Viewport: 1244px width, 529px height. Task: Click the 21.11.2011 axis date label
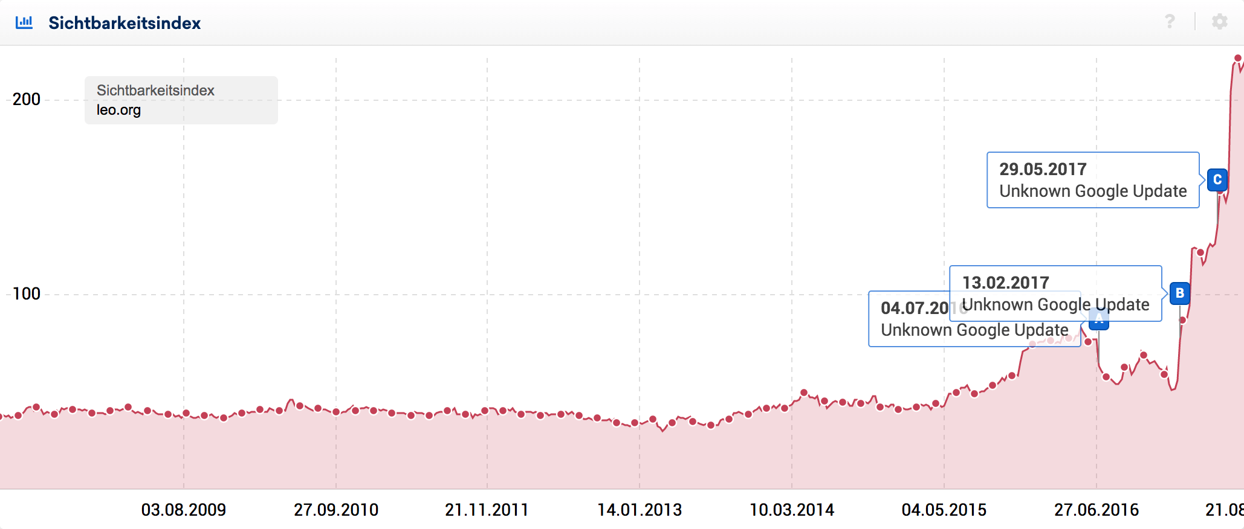point(487,510)
